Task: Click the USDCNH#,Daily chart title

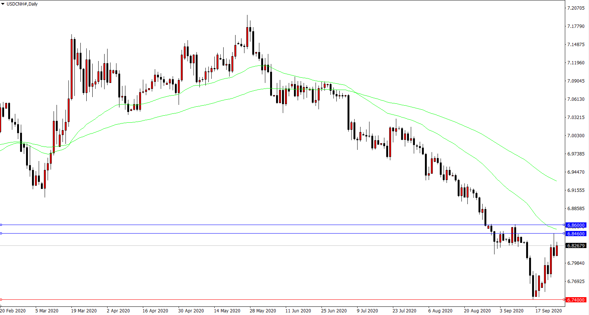Action: [22, 4]
